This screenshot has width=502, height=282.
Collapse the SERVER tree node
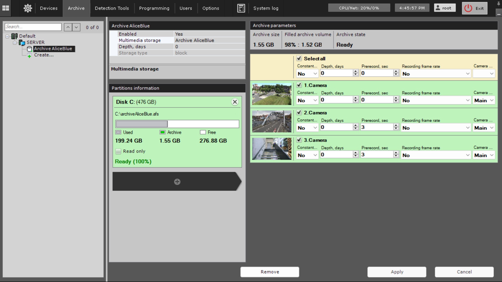(x=15, y=43)
